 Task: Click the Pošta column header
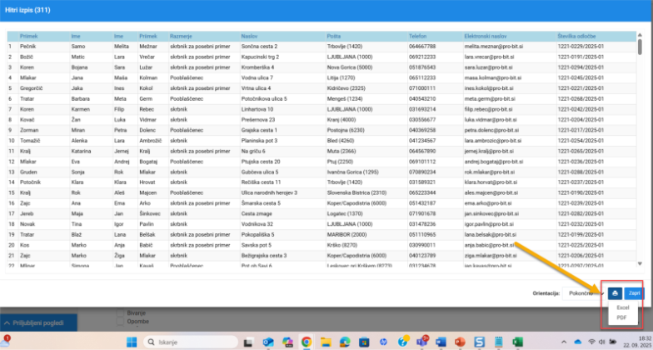[333, 37]
